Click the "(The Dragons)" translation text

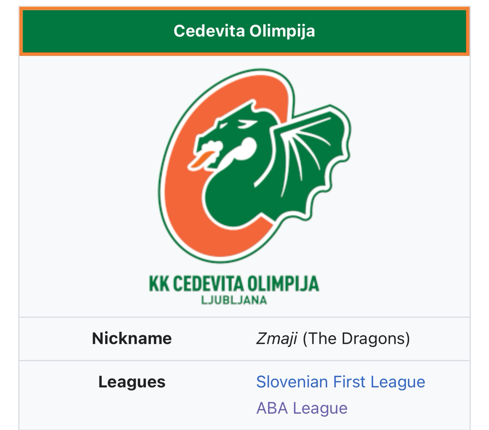coord(356,338)
